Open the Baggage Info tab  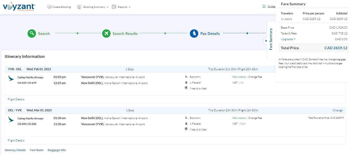point(56,150)
